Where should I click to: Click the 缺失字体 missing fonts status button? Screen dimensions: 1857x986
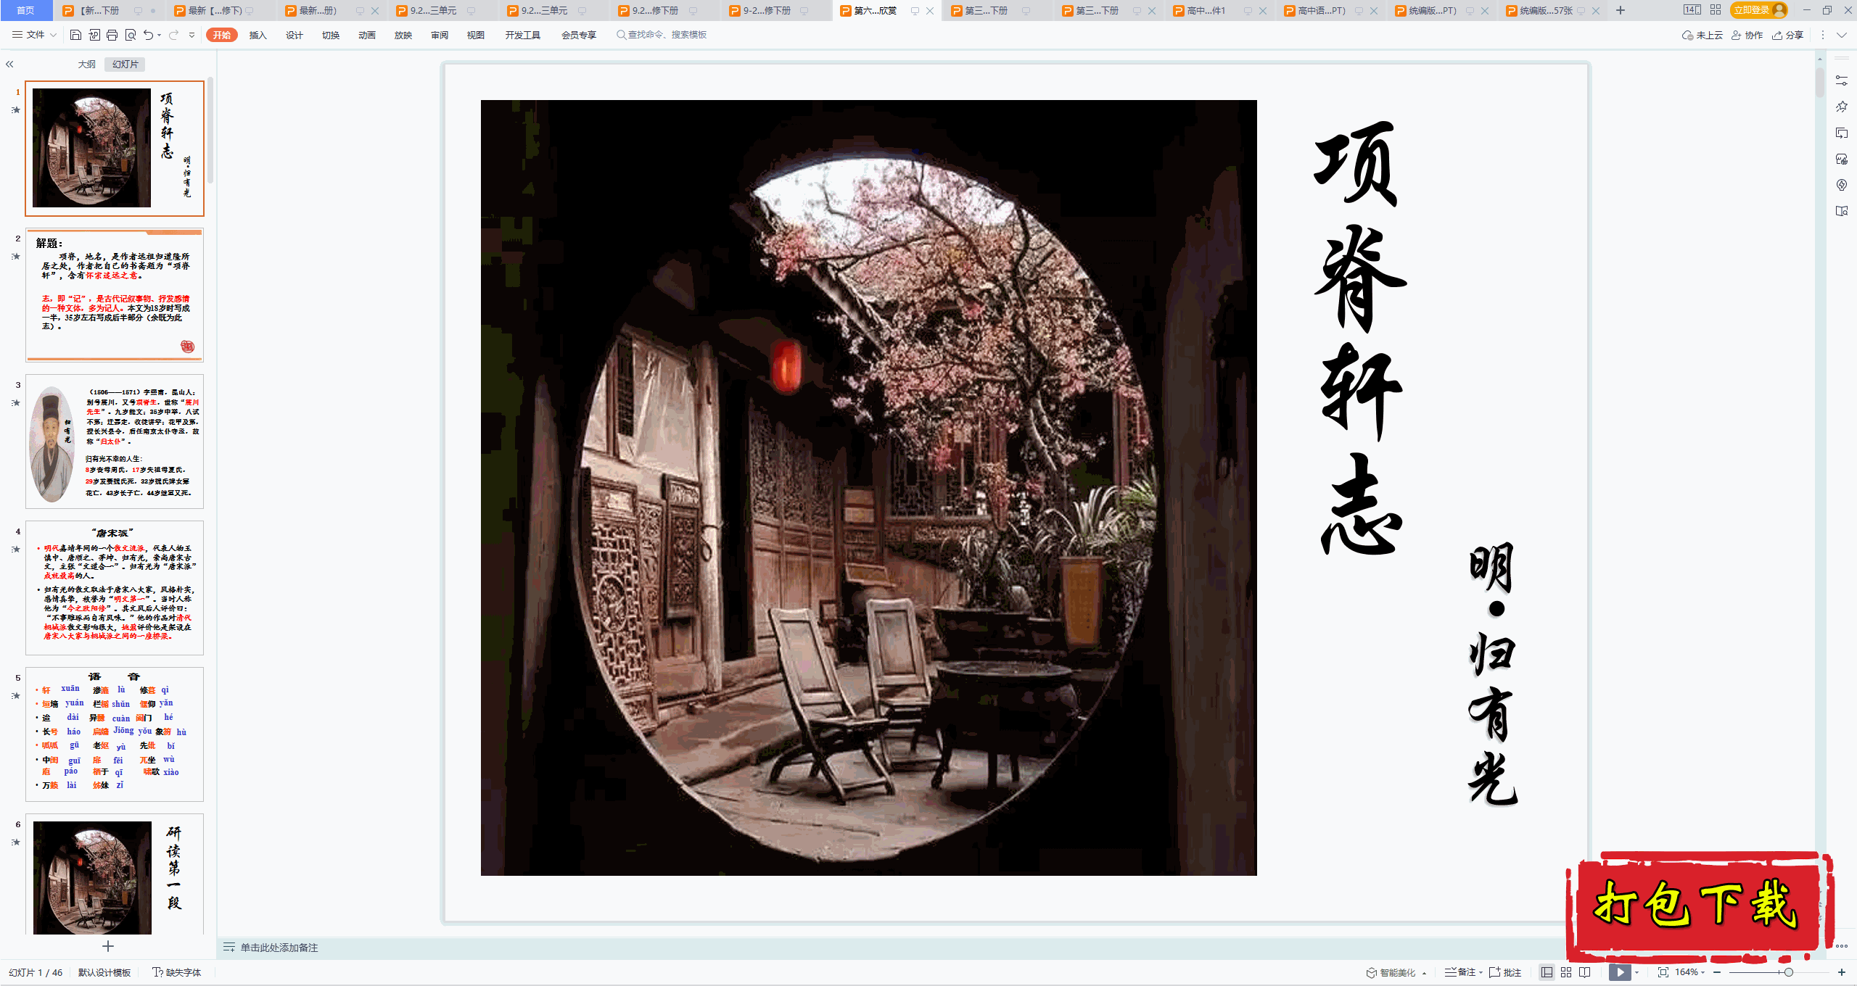177,972
